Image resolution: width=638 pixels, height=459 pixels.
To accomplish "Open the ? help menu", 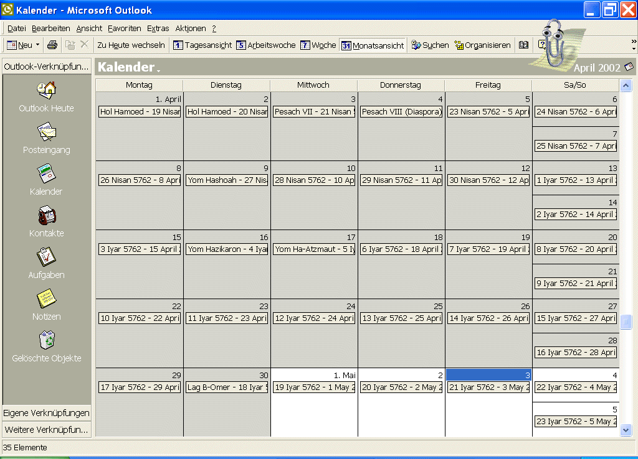I will tap(214, 29).
